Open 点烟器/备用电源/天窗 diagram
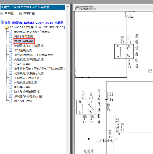 pyautogui.click(x=28, y=96)
